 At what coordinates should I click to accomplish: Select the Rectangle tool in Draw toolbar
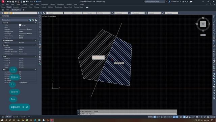click(x=40, y=27)
